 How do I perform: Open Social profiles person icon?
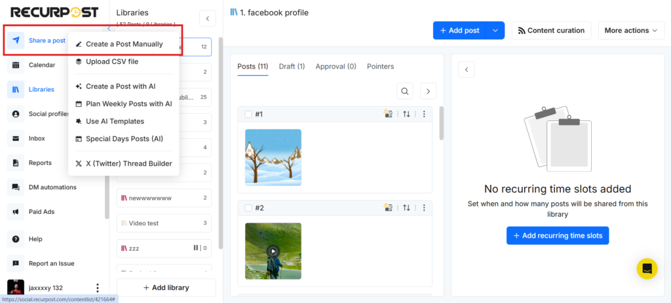(x=16, y=114)
